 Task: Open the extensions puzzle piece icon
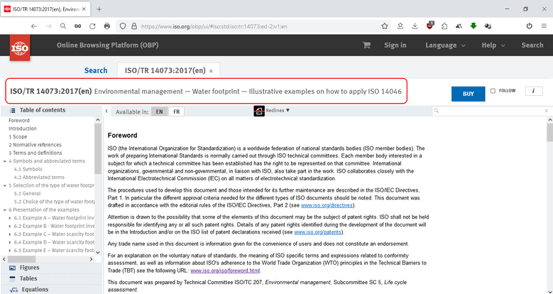(444, 26)
